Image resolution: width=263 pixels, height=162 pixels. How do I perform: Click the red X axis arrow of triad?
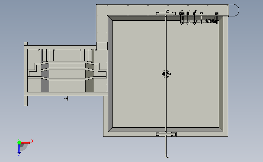point(26,143)
